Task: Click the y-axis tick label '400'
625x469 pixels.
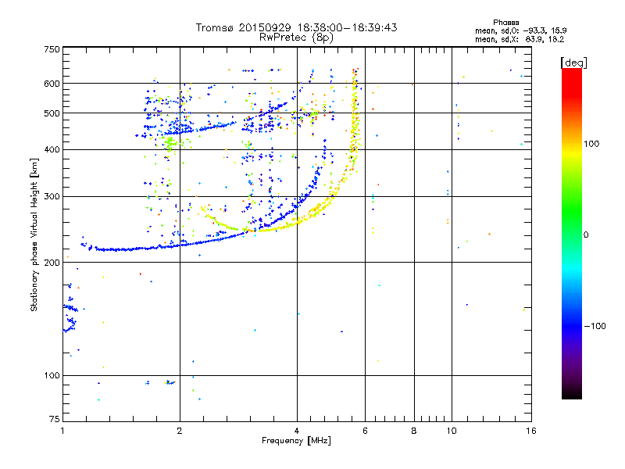Action: (x=52, y=150)
